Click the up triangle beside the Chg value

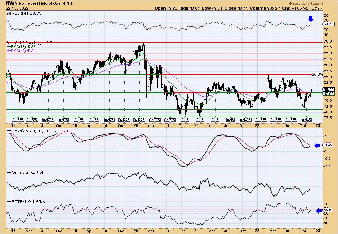[x=321, y=9]
